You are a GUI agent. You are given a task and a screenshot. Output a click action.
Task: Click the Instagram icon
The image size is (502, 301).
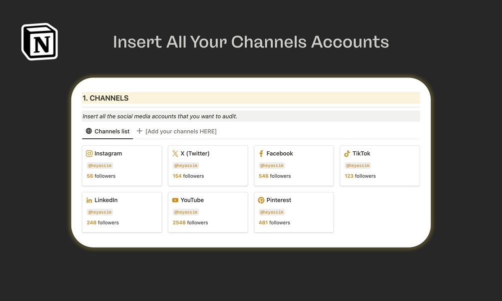coord(89,154)
